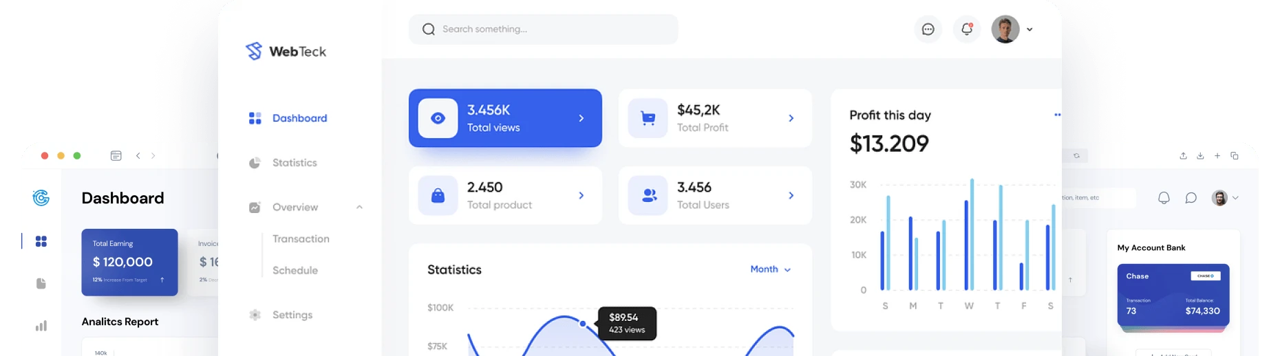
Task: Click the eye icon on Total views card
Action: (438, 118)
